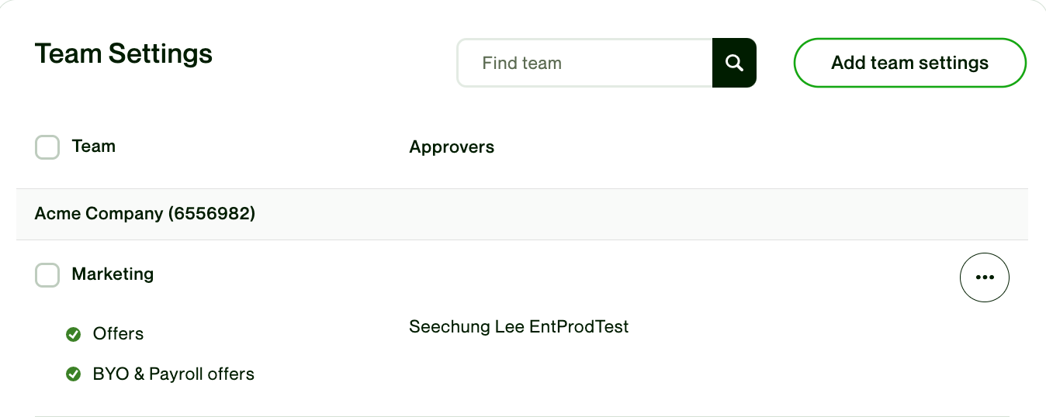Open the Marketing team name

click(x=113, y=274)
